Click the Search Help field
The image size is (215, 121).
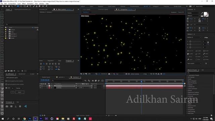coord(203,6)
